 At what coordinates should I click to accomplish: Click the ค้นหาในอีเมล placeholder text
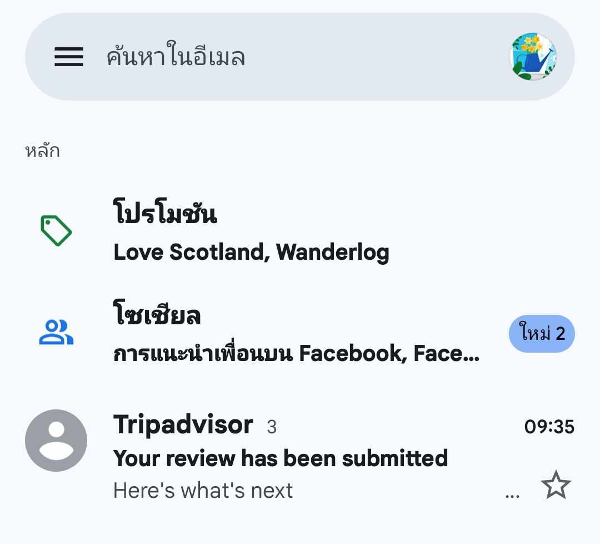pos(176,56)
